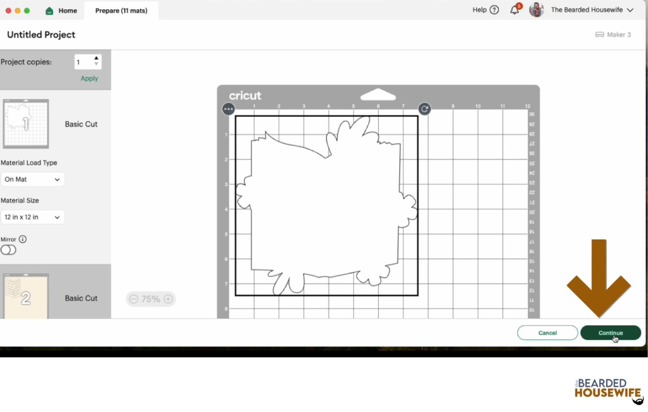Increase project copies with up arrow
This screenshot has height=412, width=648.
(x=97, y=58)
